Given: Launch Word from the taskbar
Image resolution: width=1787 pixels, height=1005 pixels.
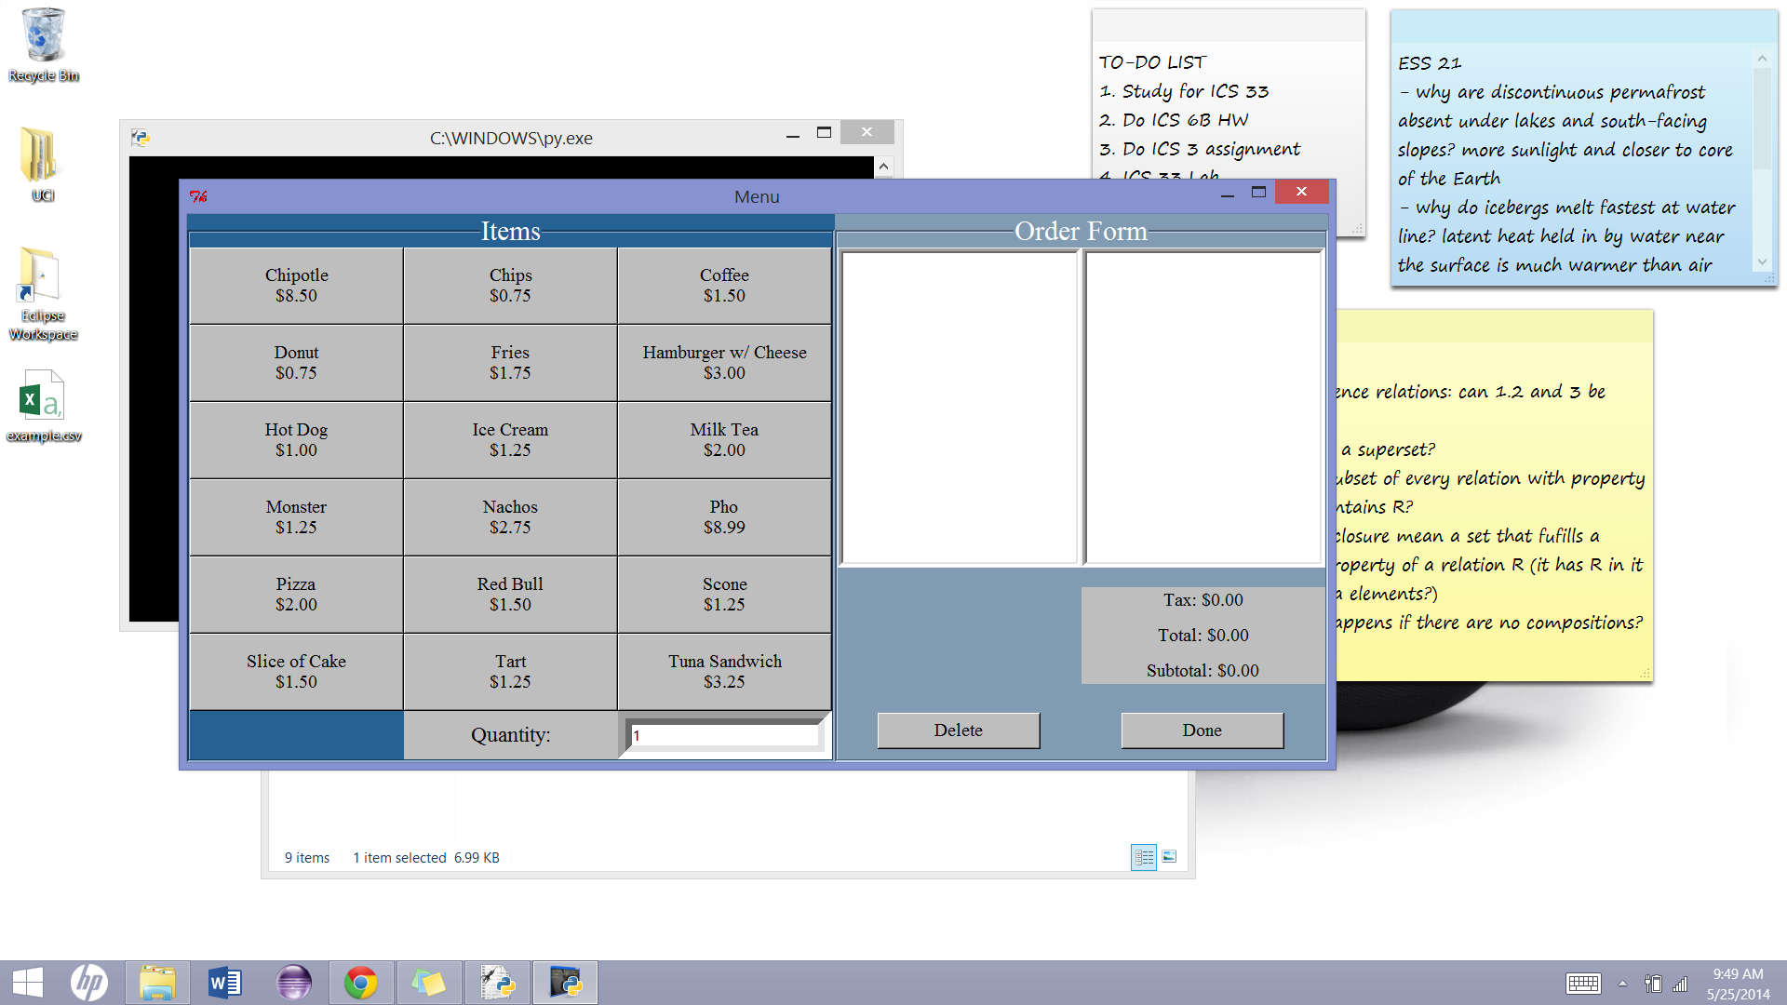Looking at the screenshot, I should [x=224, y=983].
